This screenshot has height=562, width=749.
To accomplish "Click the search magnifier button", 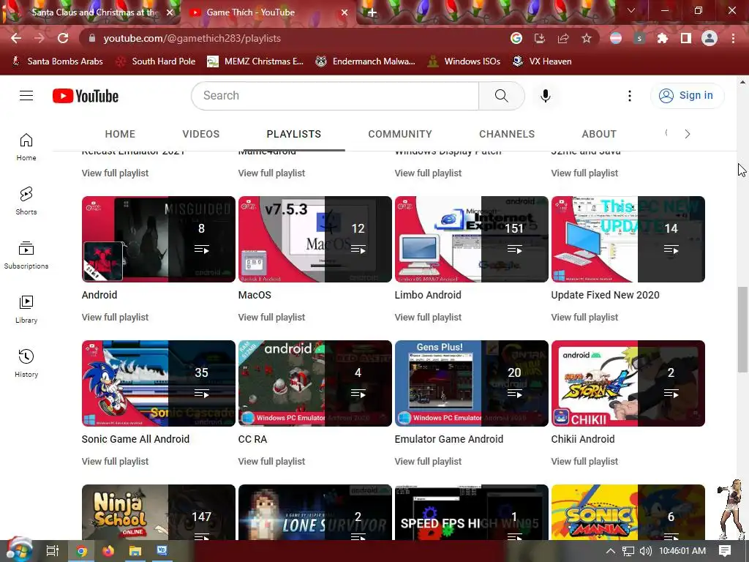I will tap(502, 96).
